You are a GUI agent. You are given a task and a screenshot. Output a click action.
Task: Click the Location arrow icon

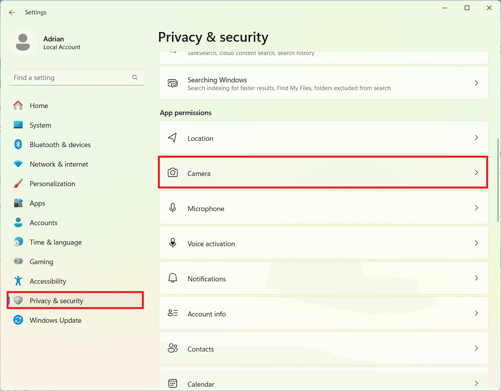172,137
